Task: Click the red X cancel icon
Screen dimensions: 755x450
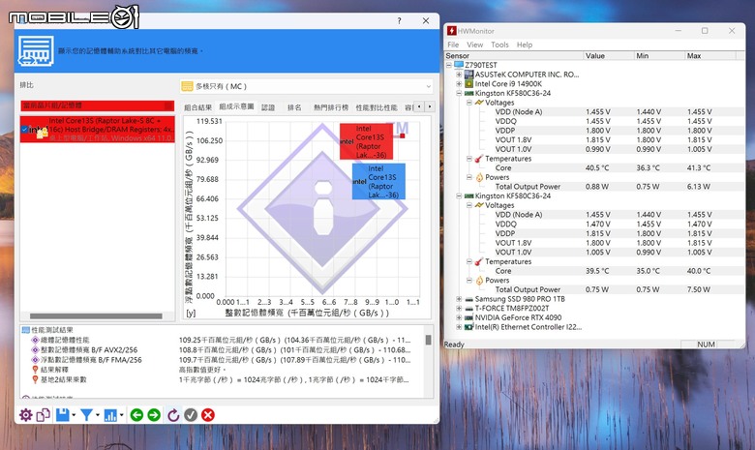Action: [x=208, y=415]
